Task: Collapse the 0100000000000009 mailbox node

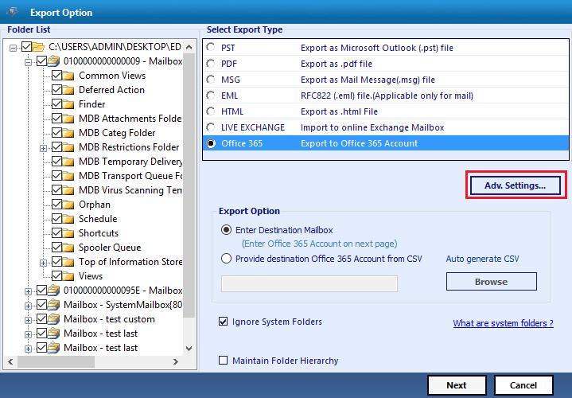Action: (x=28, y=62)
